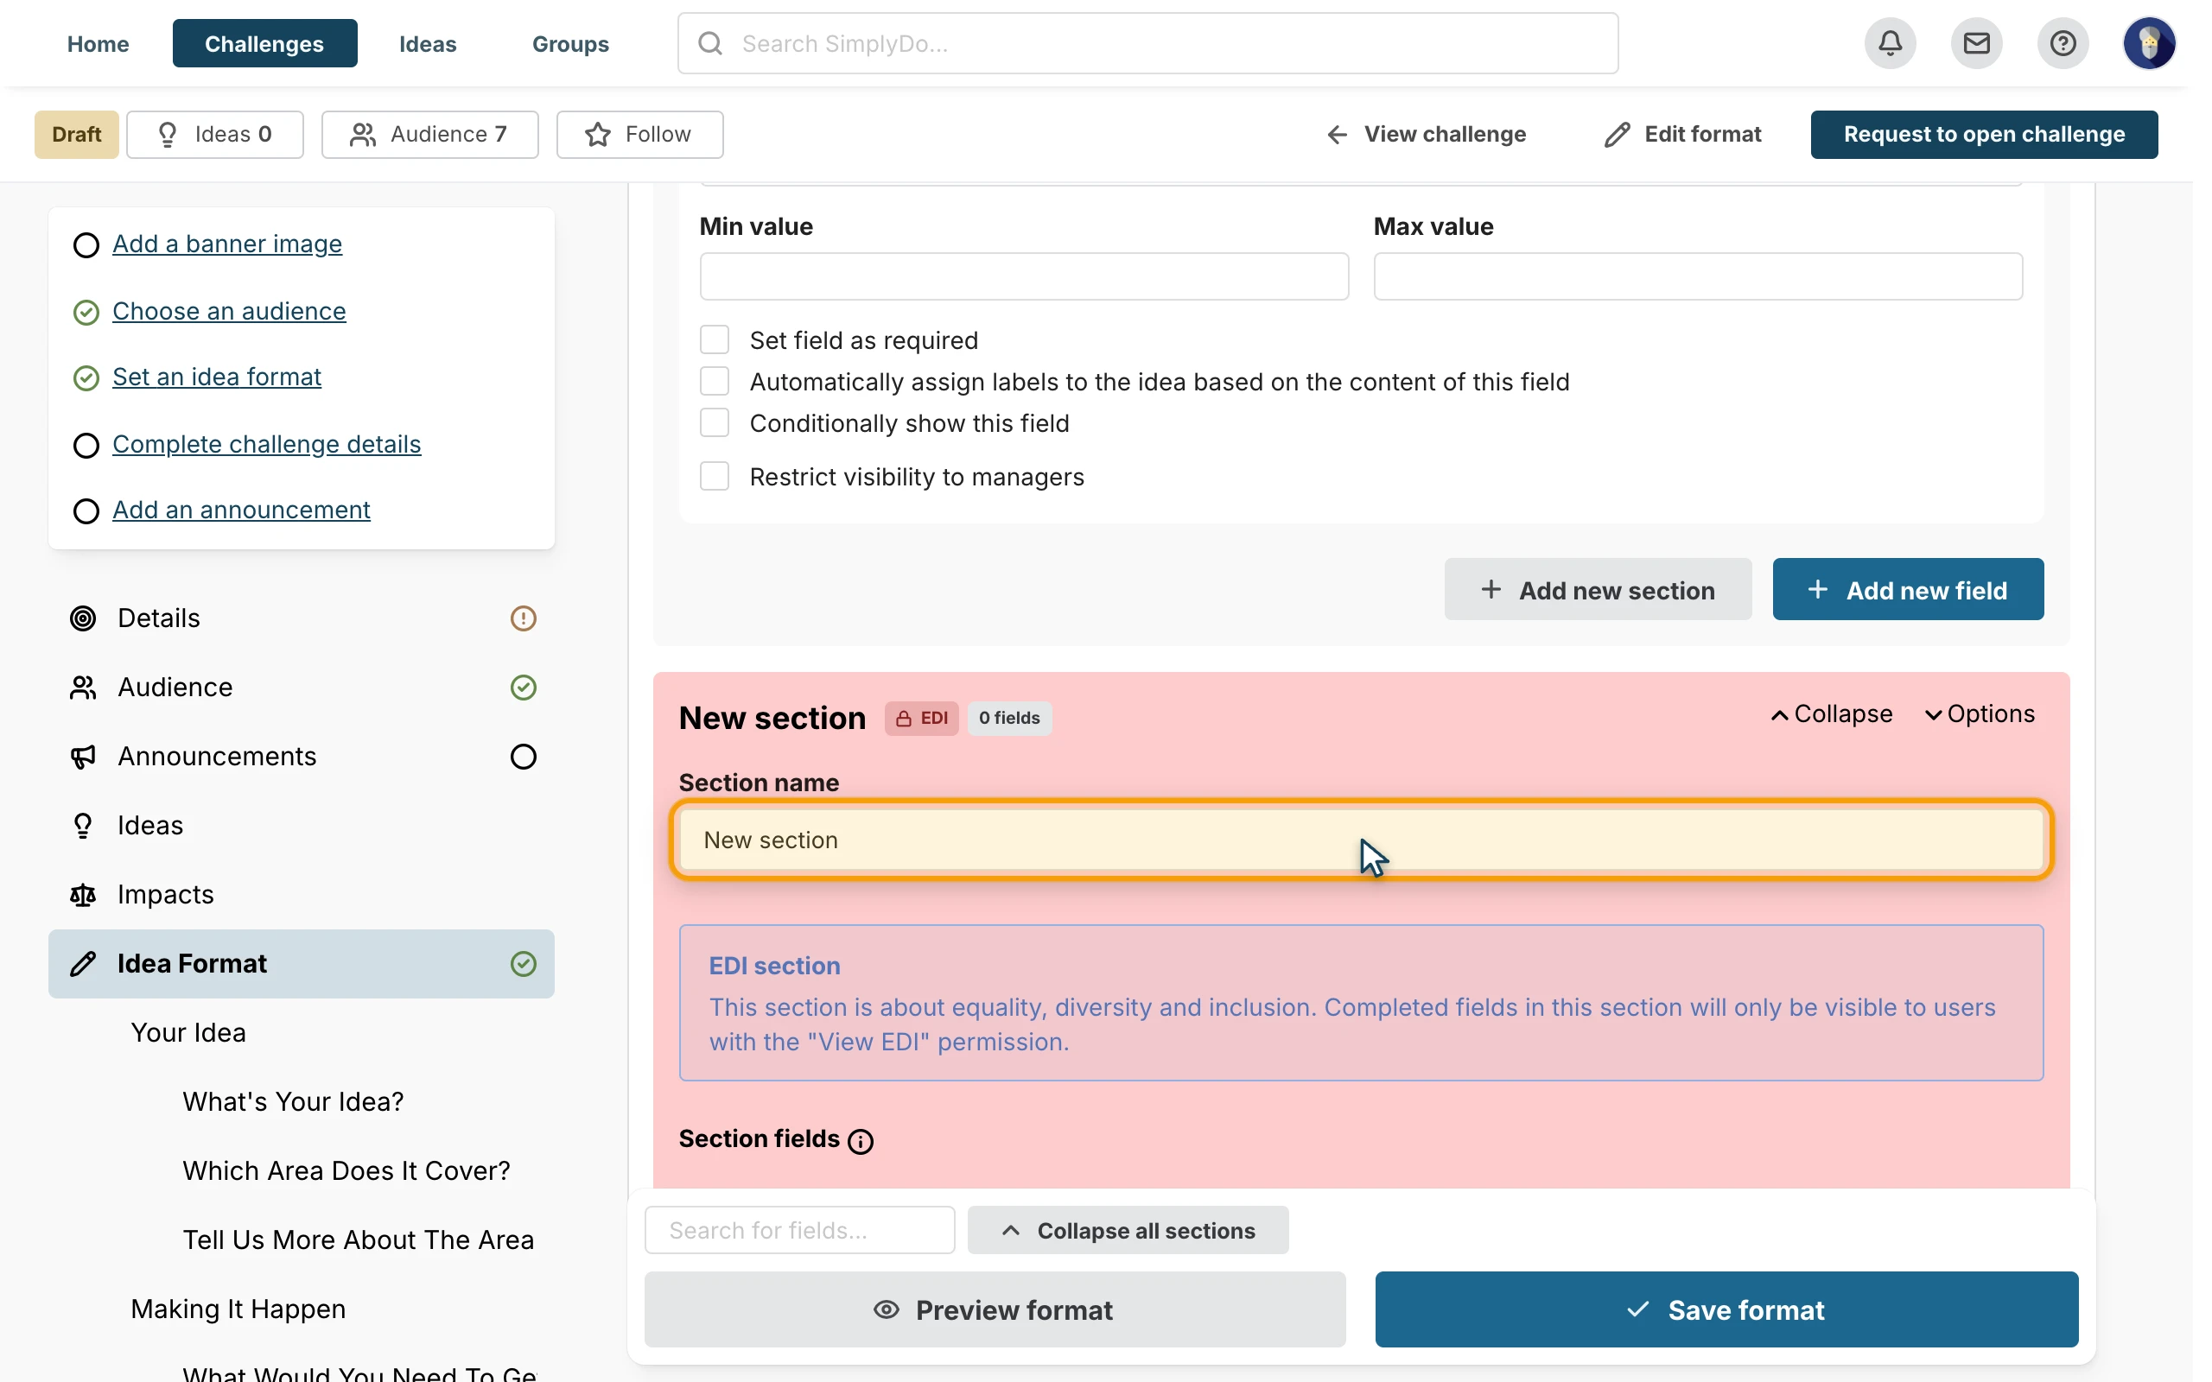Check Set field as required

click(715, 340)
